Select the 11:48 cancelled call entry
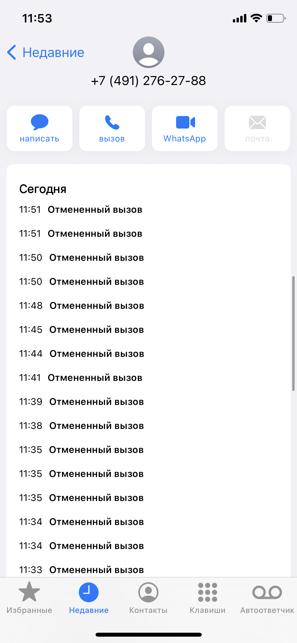The height and width of the screenshot is (643, 297). (x=82, y=306)
